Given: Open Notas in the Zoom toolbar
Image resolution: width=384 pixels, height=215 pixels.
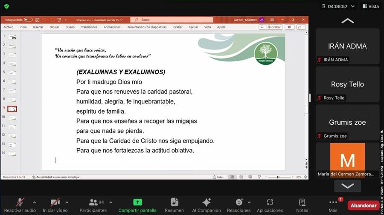Looking at the screenshot, I should (302, 205).
